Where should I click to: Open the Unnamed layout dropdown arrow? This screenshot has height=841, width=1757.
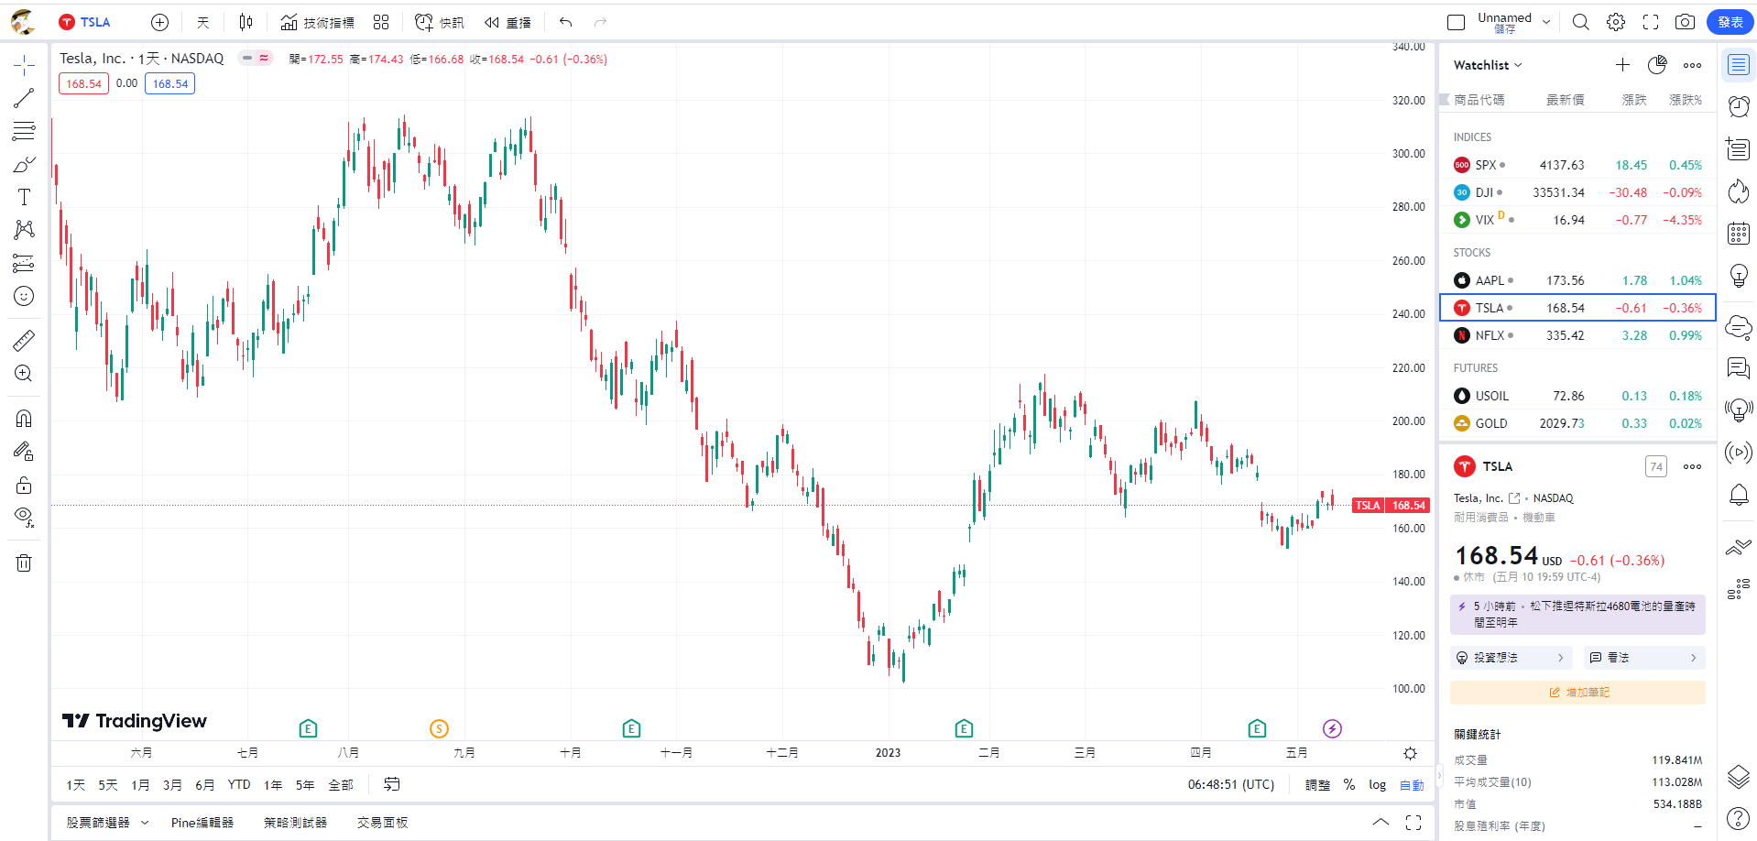(1546, 22)
